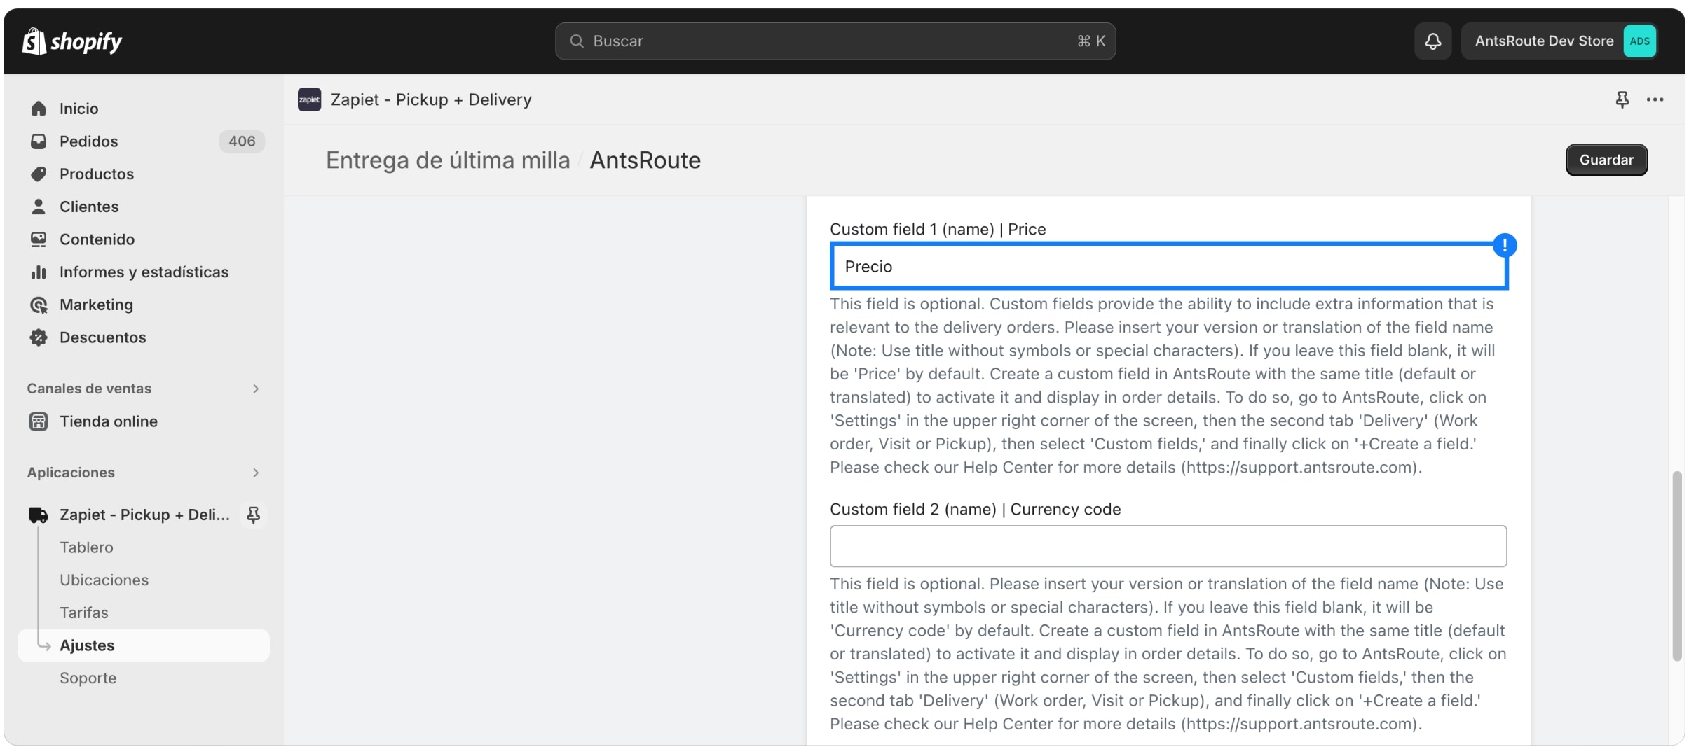The width and height of the screenshot is (1689, 754).
Task: Click the Marketing target icon
Action: pyautogui.click(x=39, y=305)
